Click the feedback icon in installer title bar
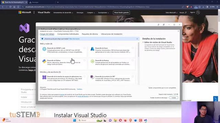Screen dimensions: 220x123 pos(164,25)
